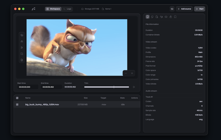Image resolution: width=221 pixels, height=140 pixels.
Task: Click the 237.68 MB size cell
Action: (x=82, y=104)
